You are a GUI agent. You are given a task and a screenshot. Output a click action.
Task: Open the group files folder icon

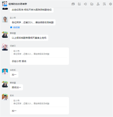click(x=92, y=4)
